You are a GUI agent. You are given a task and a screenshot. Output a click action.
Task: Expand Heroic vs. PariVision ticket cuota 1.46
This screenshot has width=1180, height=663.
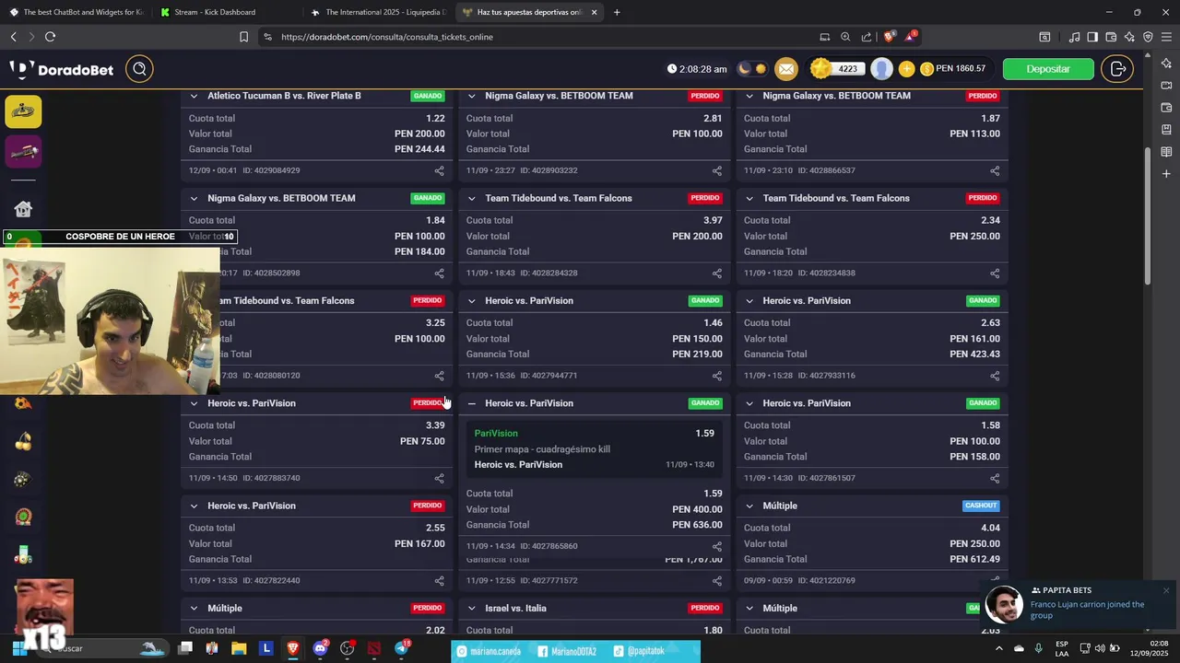[x=472, y=301]
